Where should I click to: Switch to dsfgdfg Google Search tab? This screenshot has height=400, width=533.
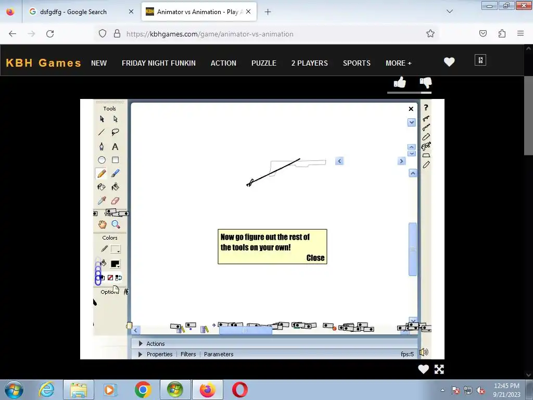(x=73, y=12)
